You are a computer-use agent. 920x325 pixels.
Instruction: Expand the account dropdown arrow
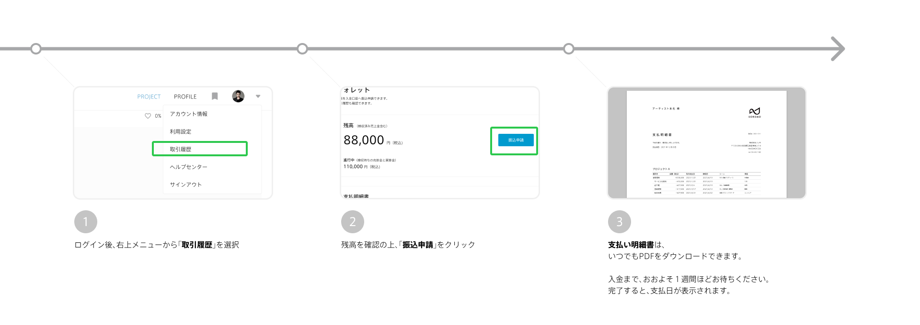pyautogui.click(x=258, y=96)
